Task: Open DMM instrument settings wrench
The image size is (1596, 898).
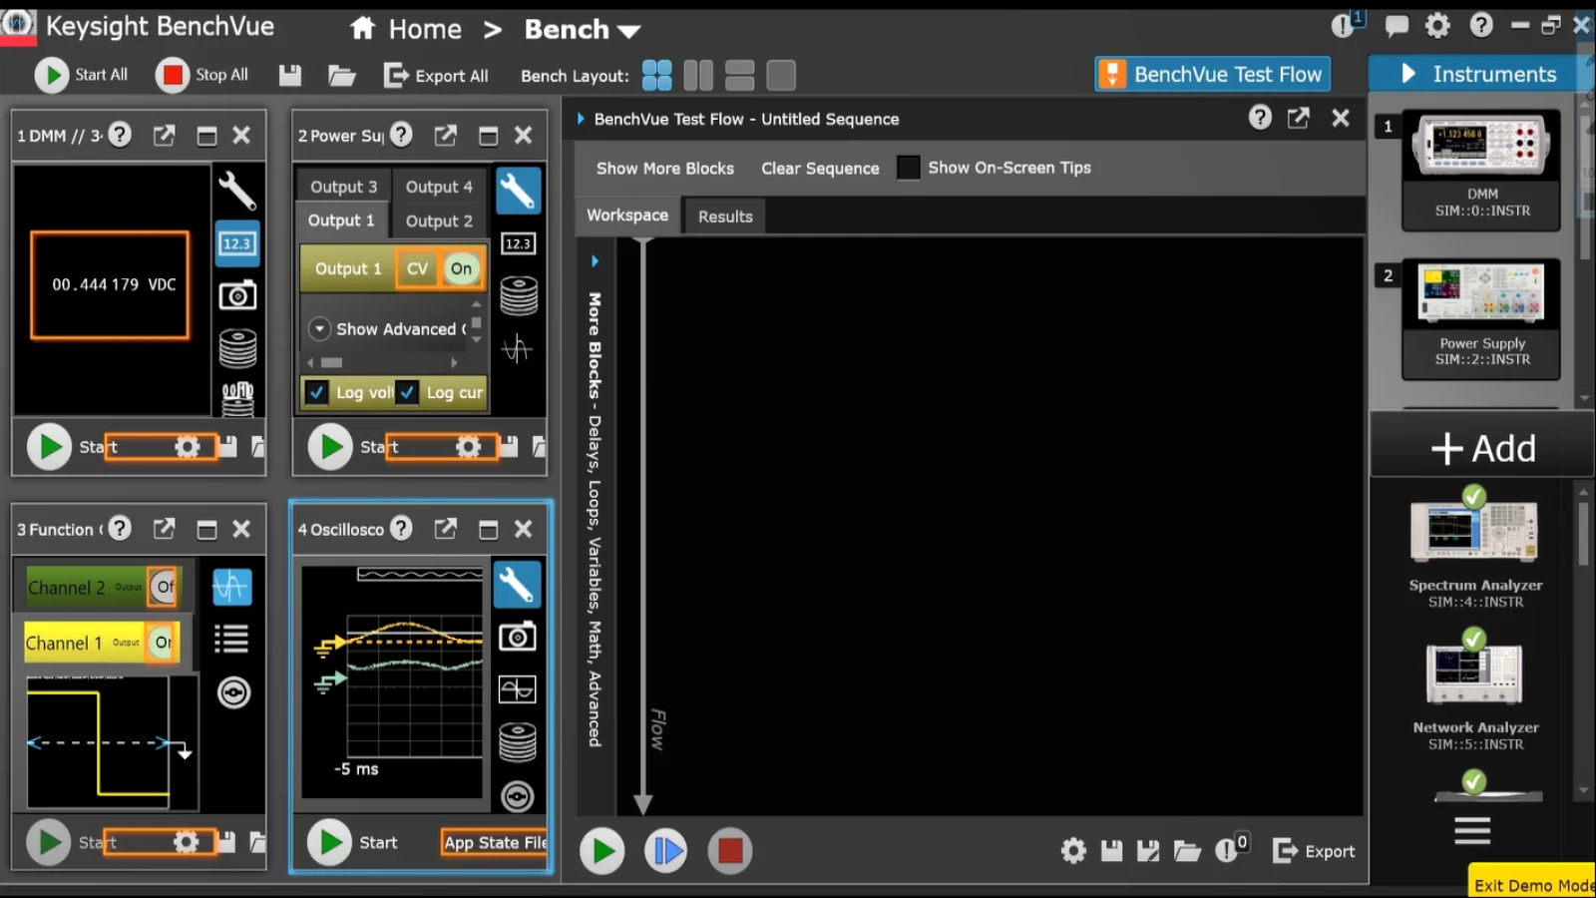Action: coord(237,190)
